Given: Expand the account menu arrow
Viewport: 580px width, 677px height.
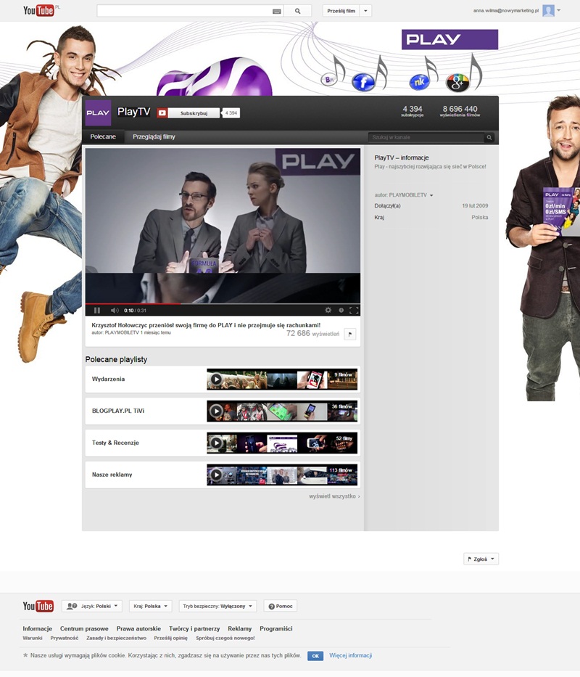Looking at the screenshot, I should (559, 10).
